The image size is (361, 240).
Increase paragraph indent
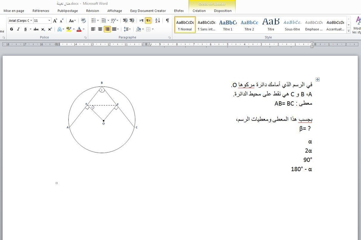[x=132, y=20]
